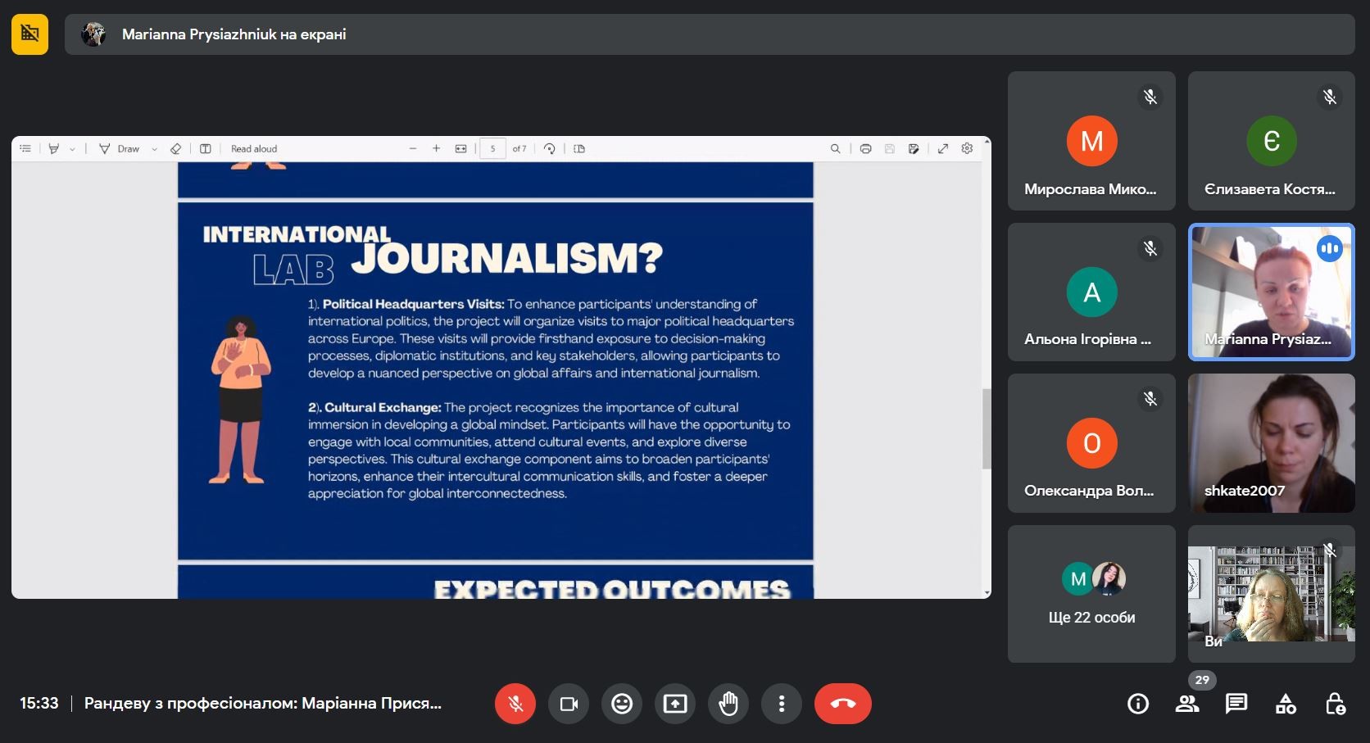Open meeting details info icon
Image resolution: width=1370 pixels, height=743 pixels.
pyautogui.click(x=1138, y=704)
